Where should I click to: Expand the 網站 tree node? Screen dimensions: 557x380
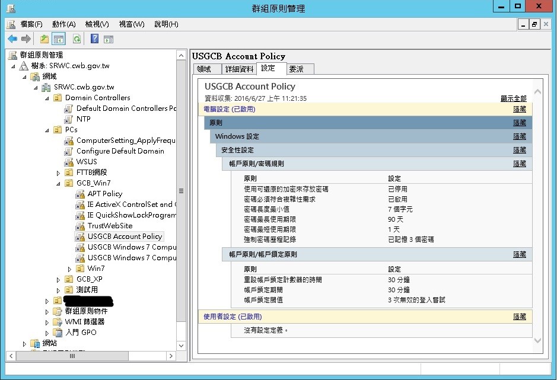coord(24,344)
